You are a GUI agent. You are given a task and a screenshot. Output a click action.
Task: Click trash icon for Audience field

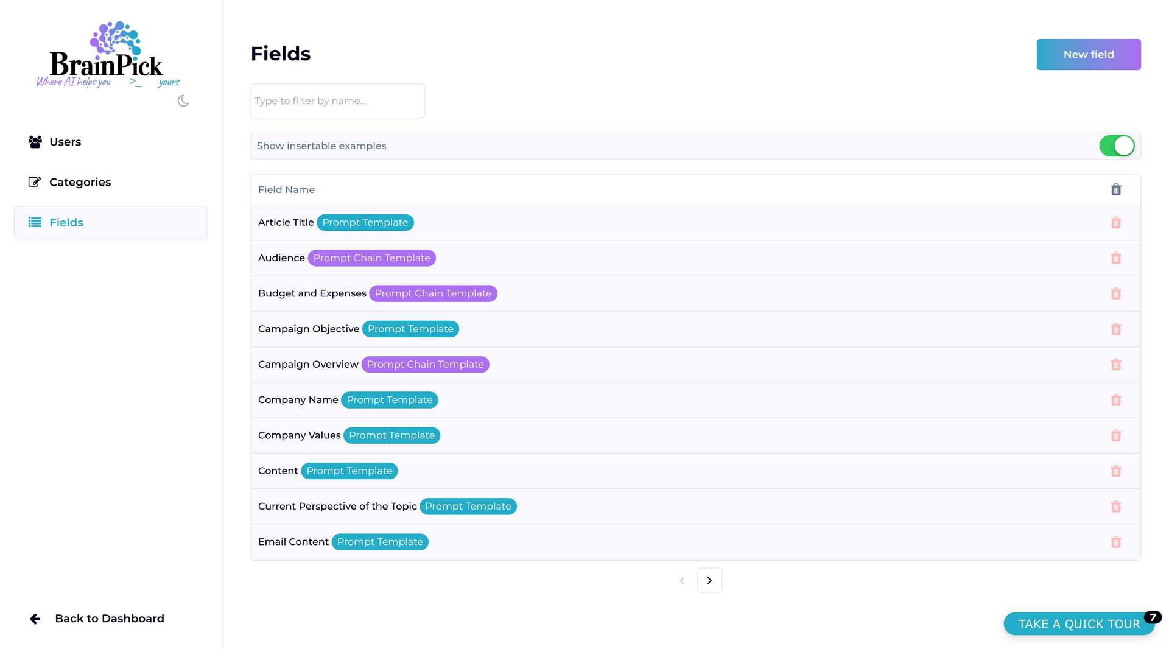tap(1115, 258)
